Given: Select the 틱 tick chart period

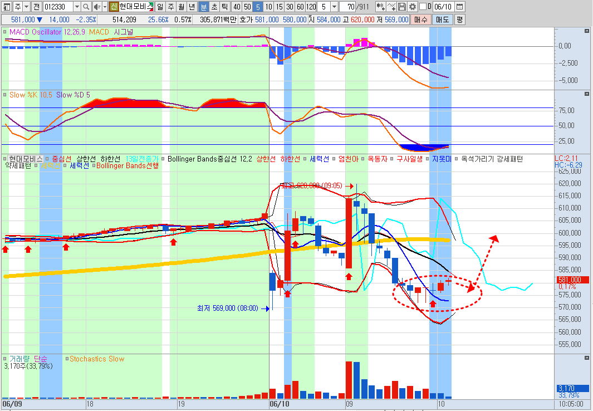Looking at the screenshot, I should pyautogui.click(x=224, y=7).
